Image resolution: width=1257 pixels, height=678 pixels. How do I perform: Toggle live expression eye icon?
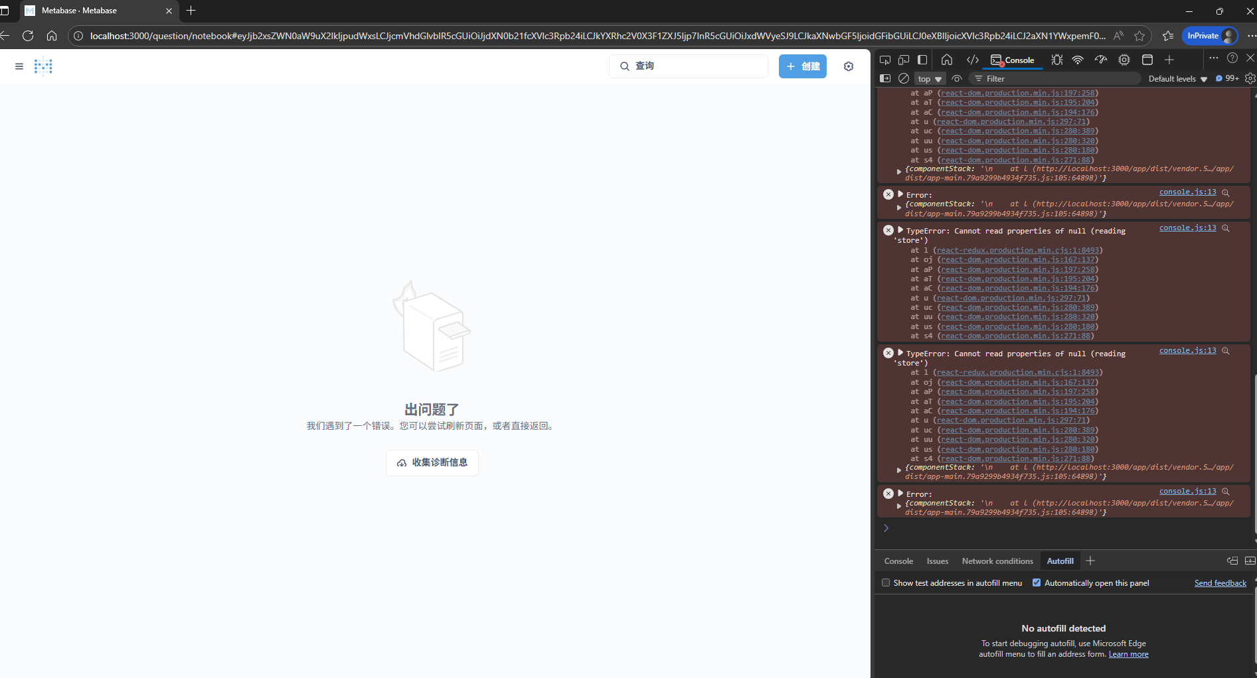957,78
